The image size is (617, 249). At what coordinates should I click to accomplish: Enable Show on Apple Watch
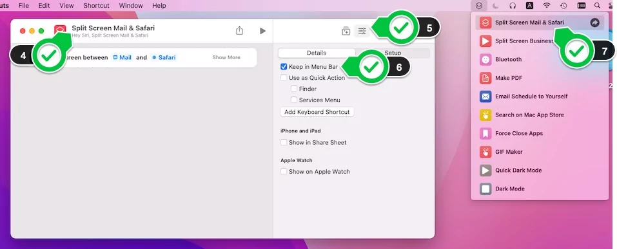pyautogui.click(x=284, y=171)
